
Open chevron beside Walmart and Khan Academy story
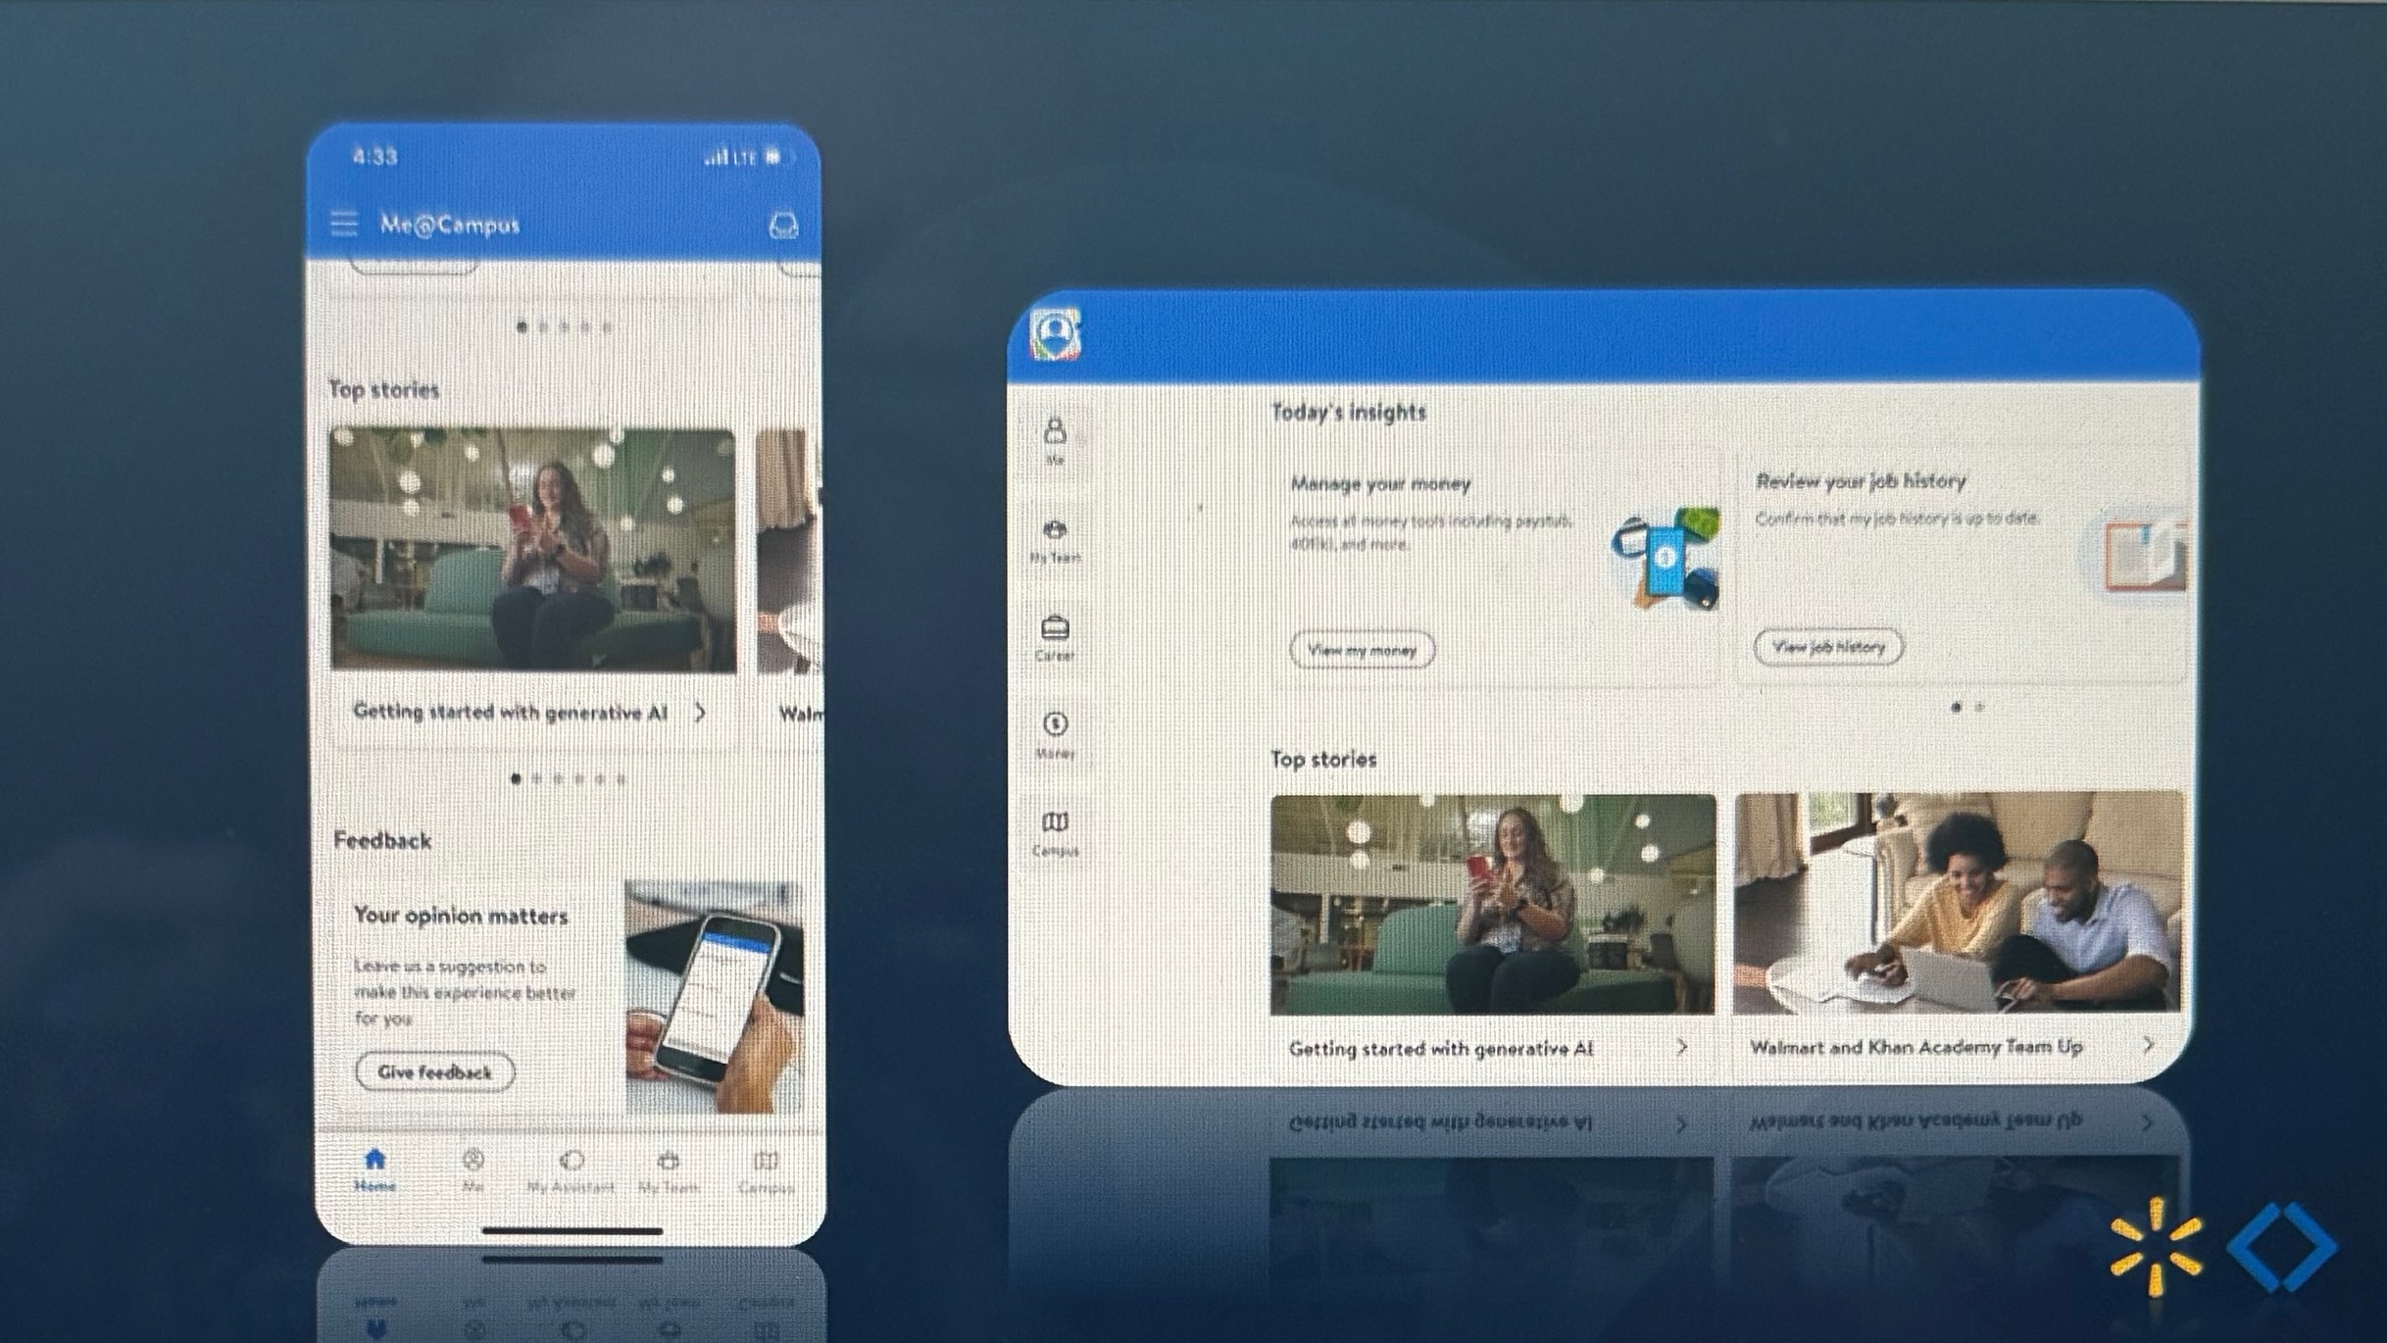tap(2148, 1045)
